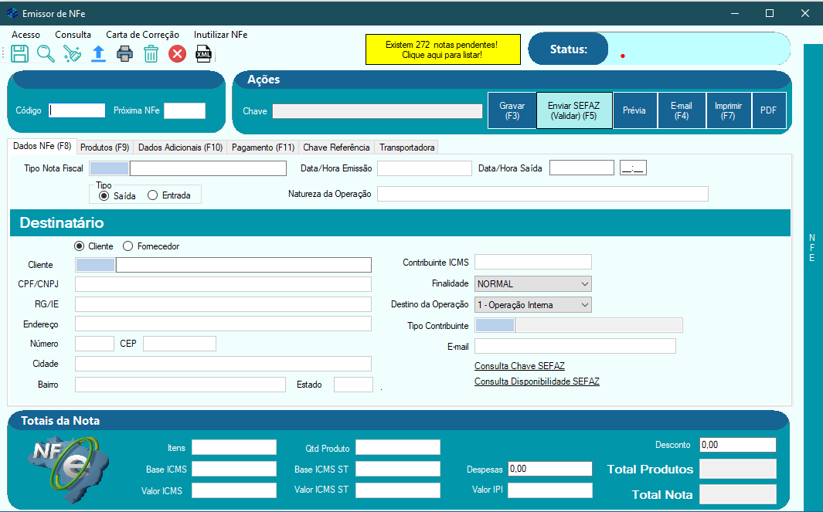Click the XML file toolbar icon
Image resolution: width=823 pixels, height=512 pixels.
click(203, 53)
